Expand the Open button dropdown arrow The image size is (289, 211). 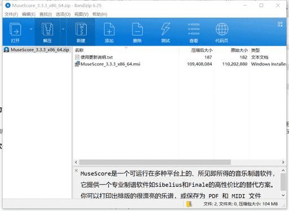[x=31, y=29]
